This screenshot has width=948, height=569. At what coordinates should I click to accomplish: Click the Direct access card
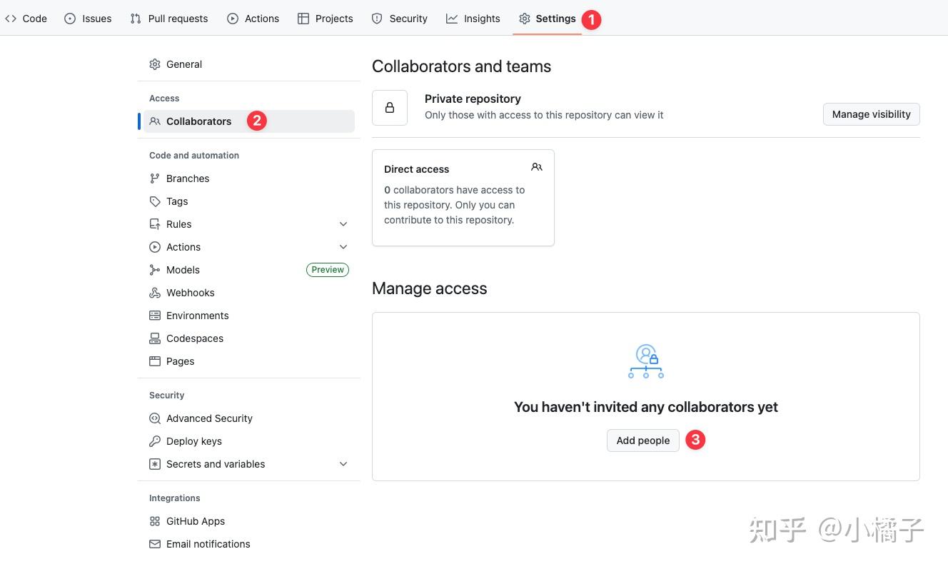coord(463,198)
